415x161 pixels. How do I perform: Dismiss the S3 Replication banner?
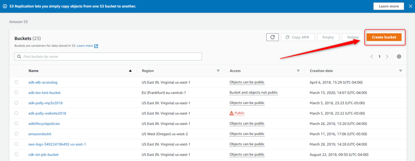coord(410,6)
